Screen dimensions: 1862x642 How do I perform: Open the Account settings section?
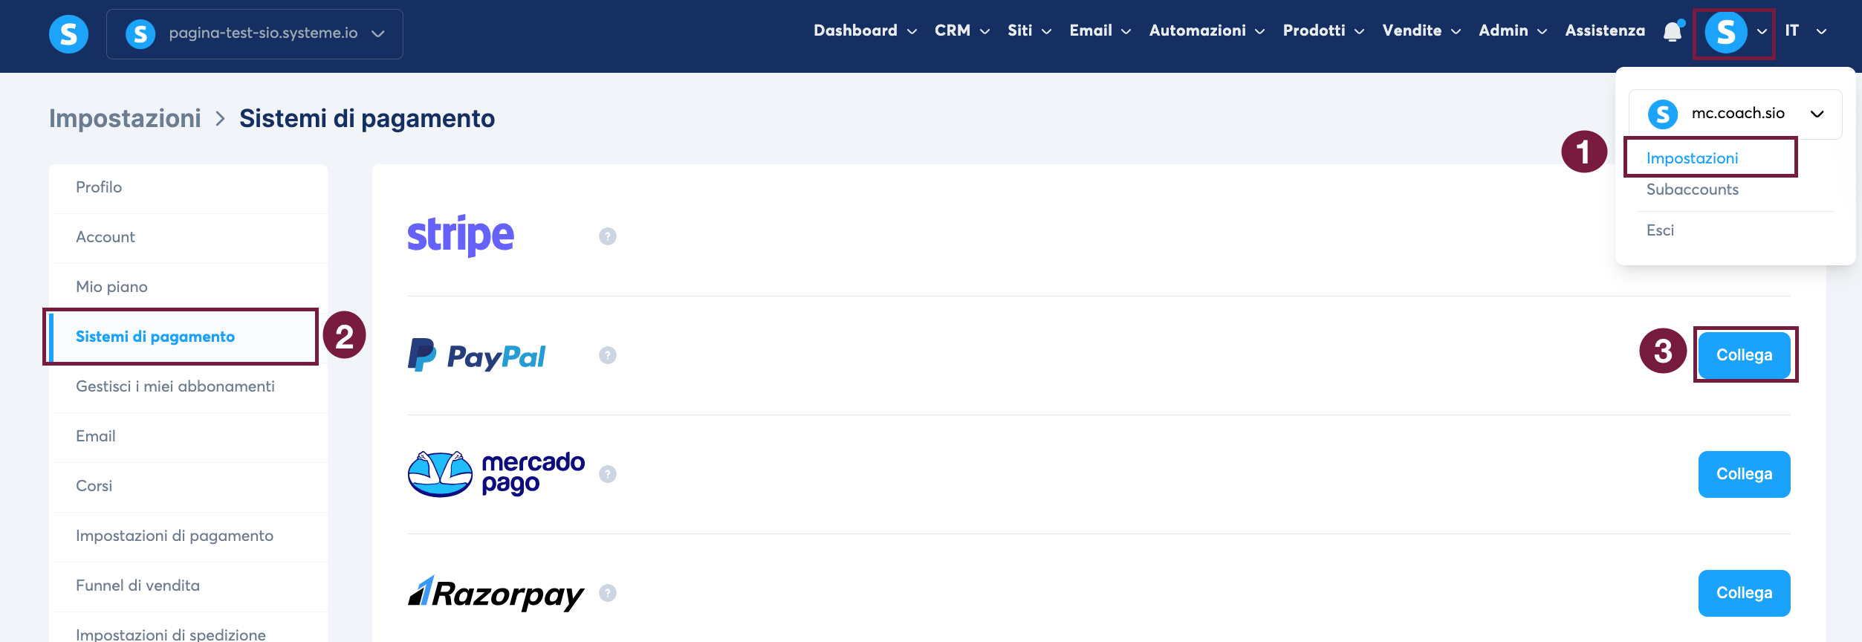pos(188,239)
